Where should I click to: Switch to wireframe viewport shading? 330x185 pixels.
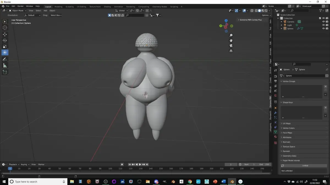coord(256,11)
